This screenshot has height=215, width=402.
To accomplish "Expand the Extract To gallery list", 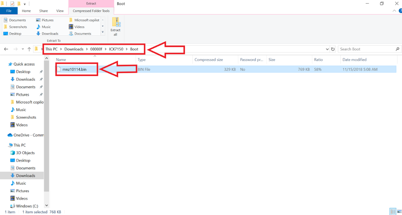I will (x=103, y=33).
